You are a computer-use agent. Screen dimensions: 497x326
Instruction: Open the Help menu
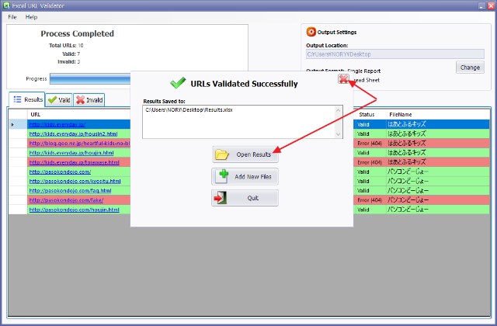(31, 16)
